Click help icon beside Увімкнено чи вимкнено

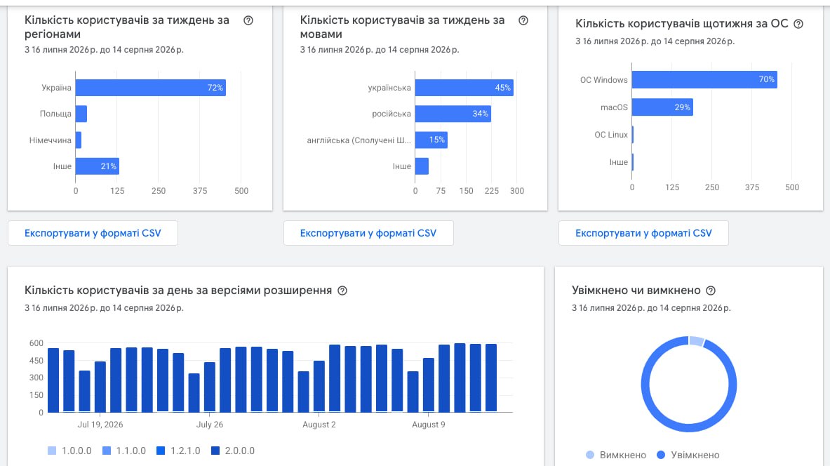tap(711, 291)
